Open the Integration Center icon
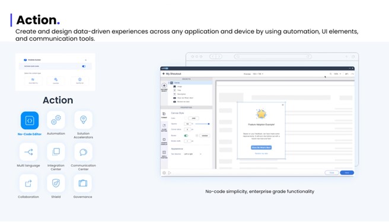The height and width of the screenshot is (222, 389). (56, 152)
